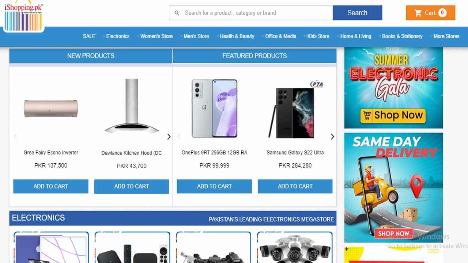Go to previous Featured Products with left arrow
468x263 pixels.
179,137
